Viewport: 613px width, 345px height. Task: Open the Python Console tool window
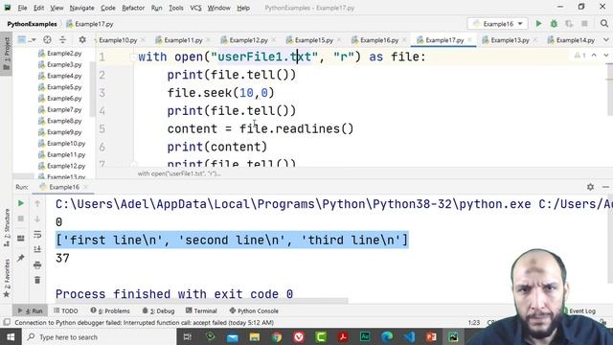pyautogui.click(x=254, y=310)
